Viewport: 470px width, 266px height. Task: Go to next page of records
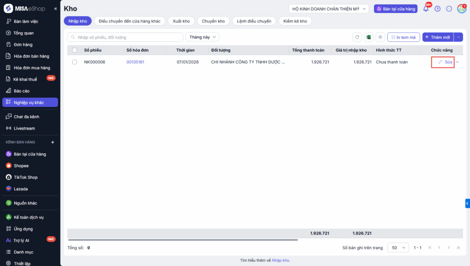point(449,248)
